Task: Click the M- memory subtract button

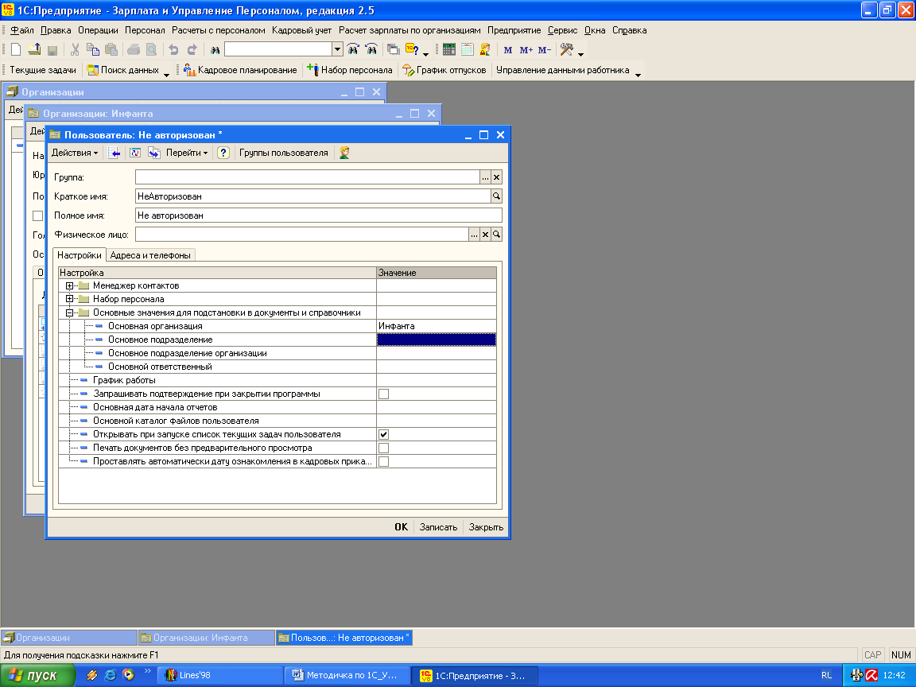Action: click(x=545, y=49)
